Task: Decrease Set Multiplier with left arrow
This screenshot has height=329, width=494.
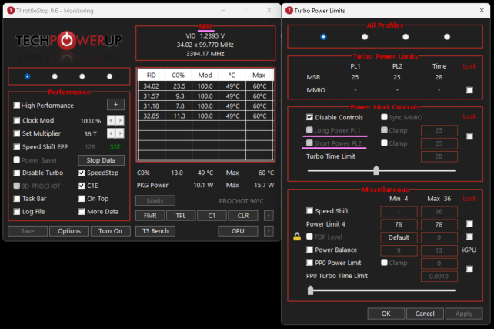Action: click(x=111, y=133)
